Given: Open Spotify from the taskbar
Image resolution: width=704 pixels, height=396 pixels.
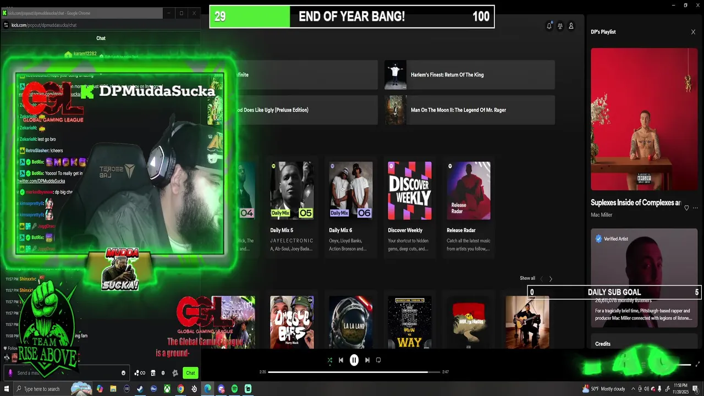Looking at the screenshot, I should [x=234, y=389].
